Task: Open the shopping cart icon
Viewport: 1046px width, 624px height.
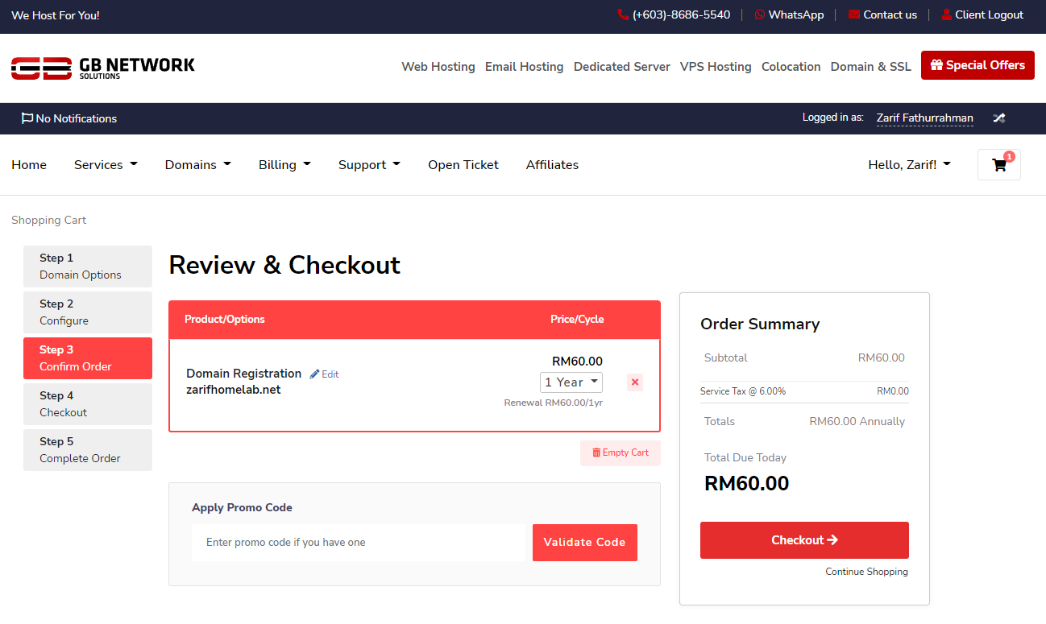Action: 998,165
